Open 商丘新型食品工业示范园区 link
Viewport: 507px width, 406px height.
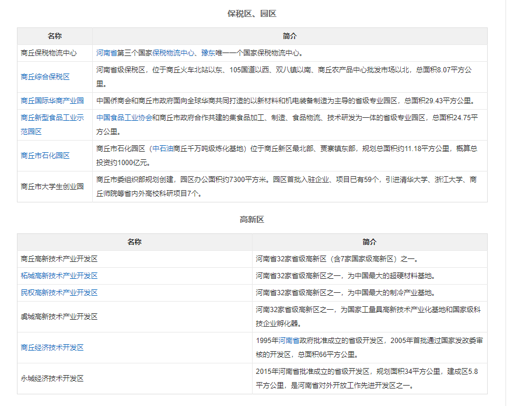(x=52, y=124)
